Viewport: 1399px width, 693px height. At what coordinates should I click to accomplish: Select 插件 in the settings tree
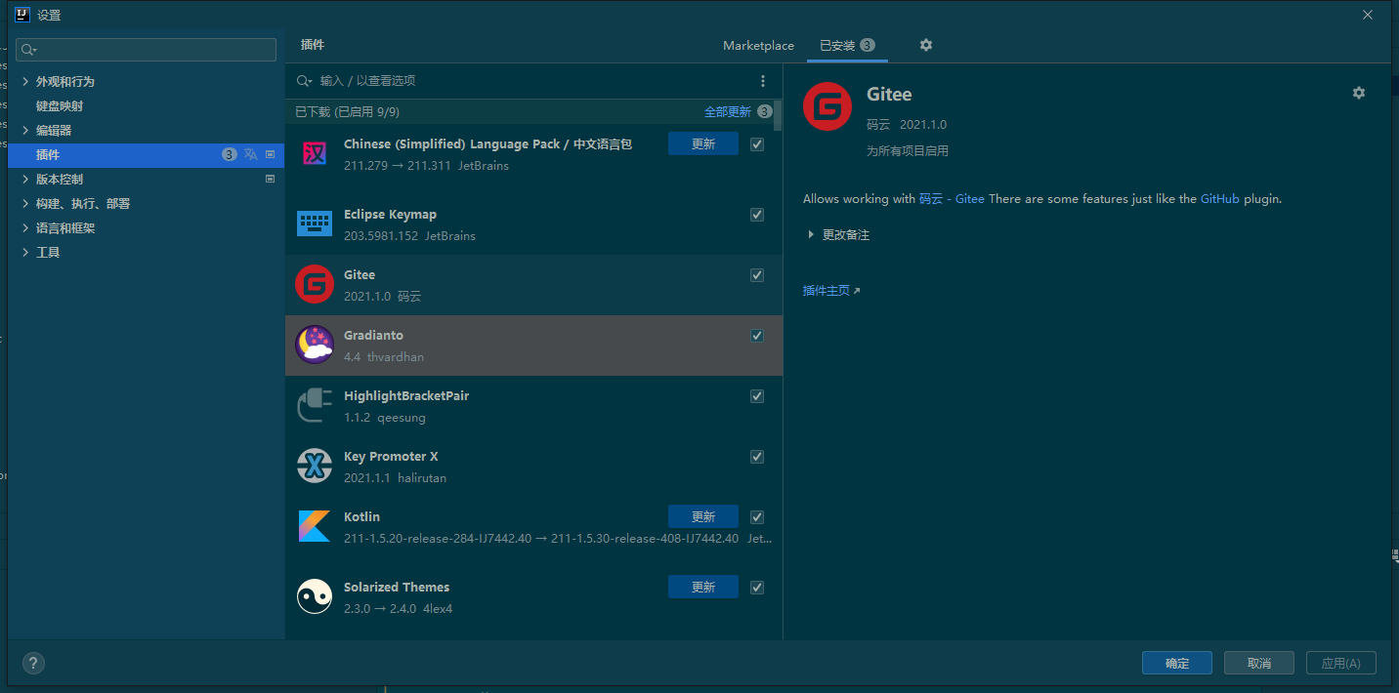click(146, 154)
